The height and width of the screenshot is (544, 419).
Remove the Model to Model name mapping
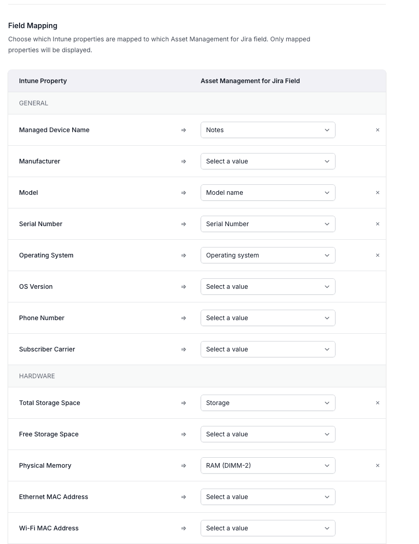(378, 193)
